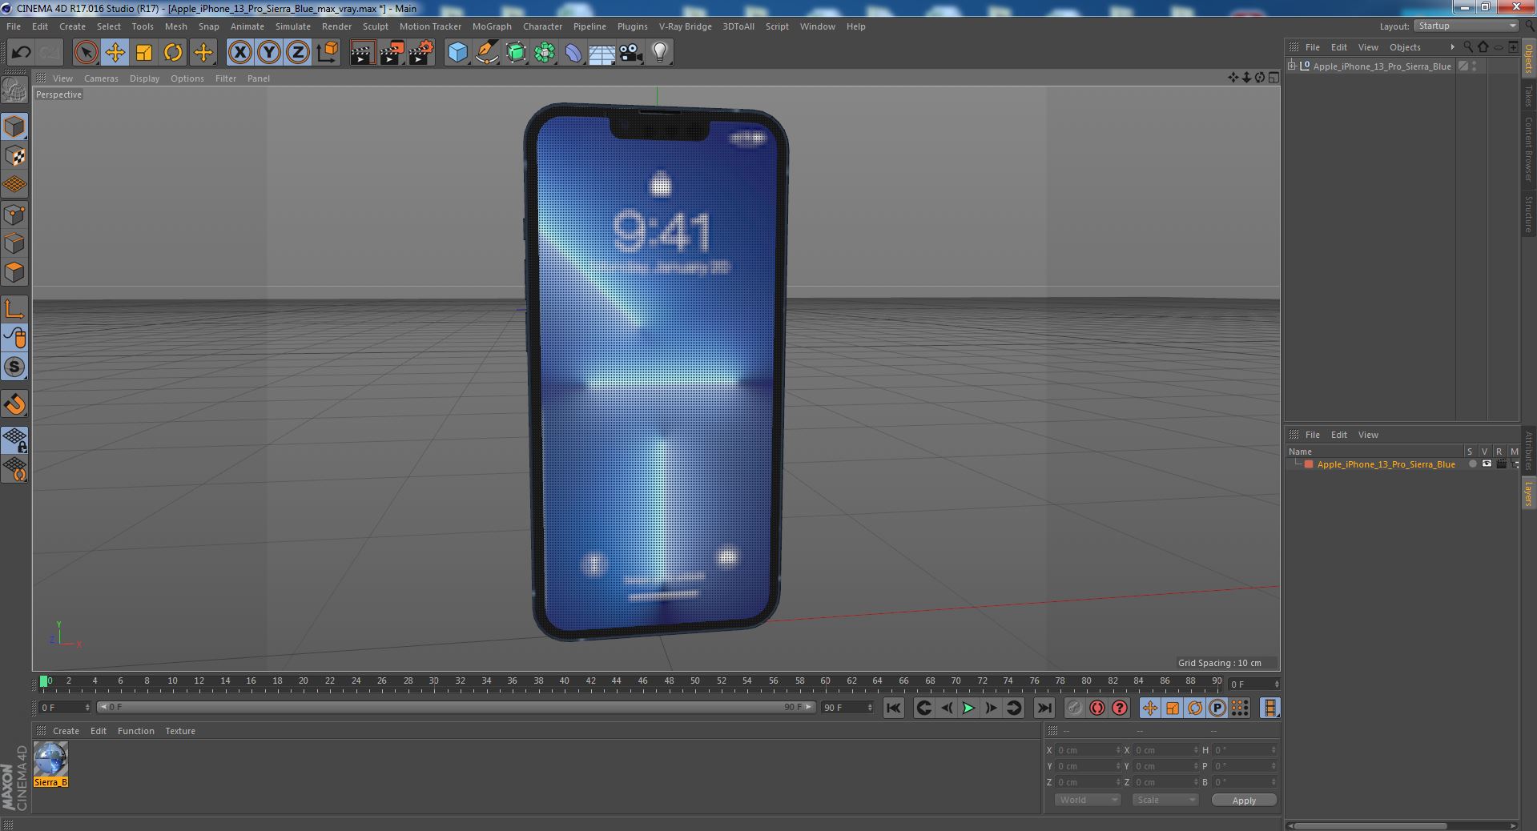Click the timeline preview range slider
This screenshot has height=831, width=1537.
456,707
